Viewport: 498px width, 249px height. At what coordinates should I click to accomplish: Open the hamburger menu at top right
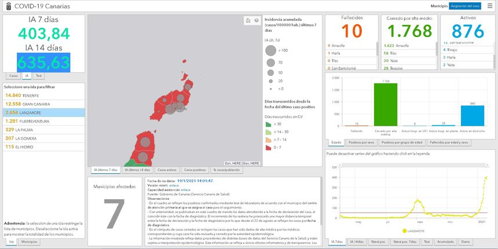click(489, 6)
